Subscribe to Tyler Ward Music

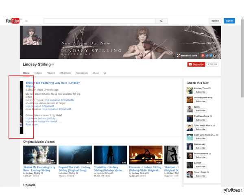coord(200,129)
